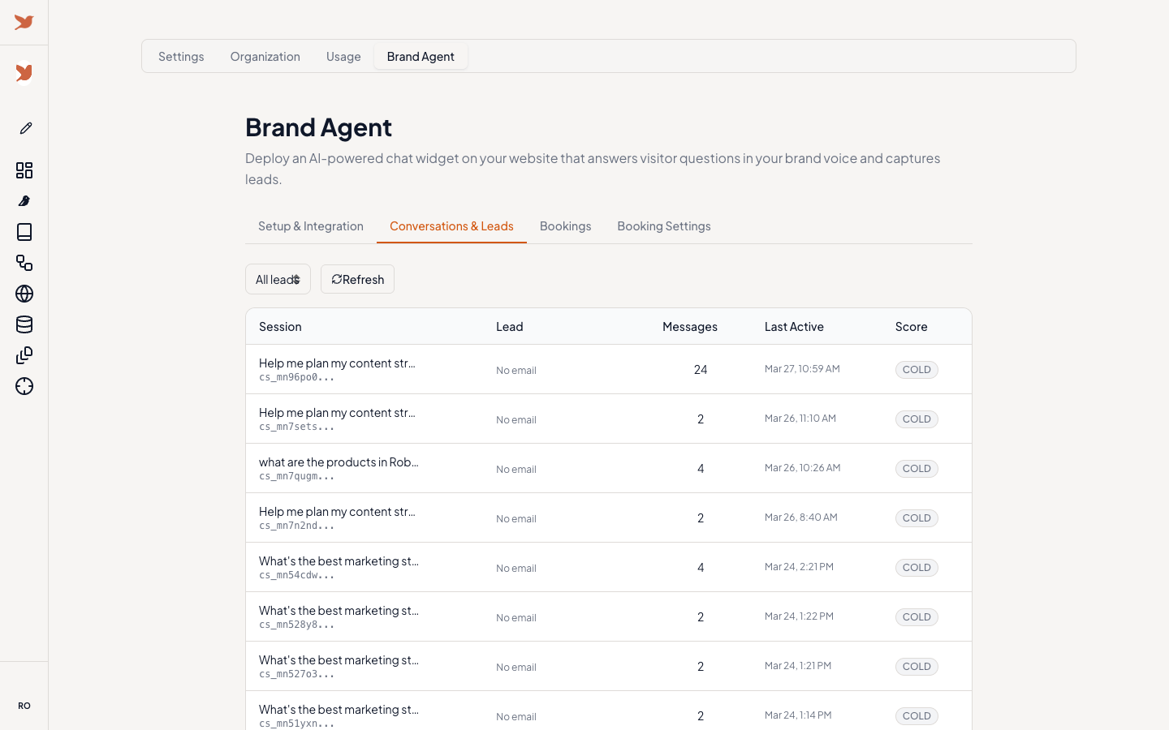This screenshot has height=730, width=1169.
Task: Open the Booking Settings tab
Action: (664, 225)
